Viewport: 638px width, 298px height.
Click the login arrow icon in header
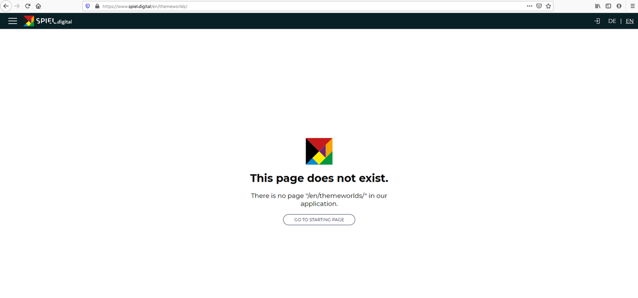(x=597, y=21)
